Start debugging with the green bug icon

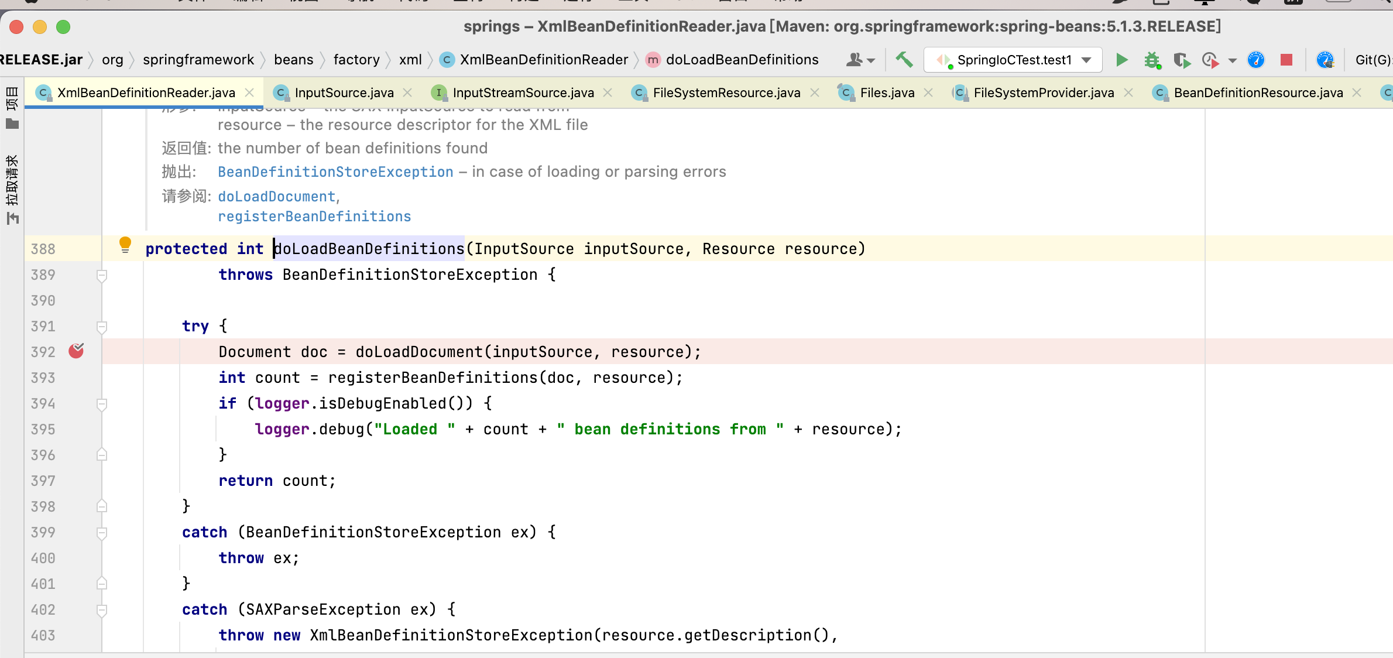coord(1152,60)
